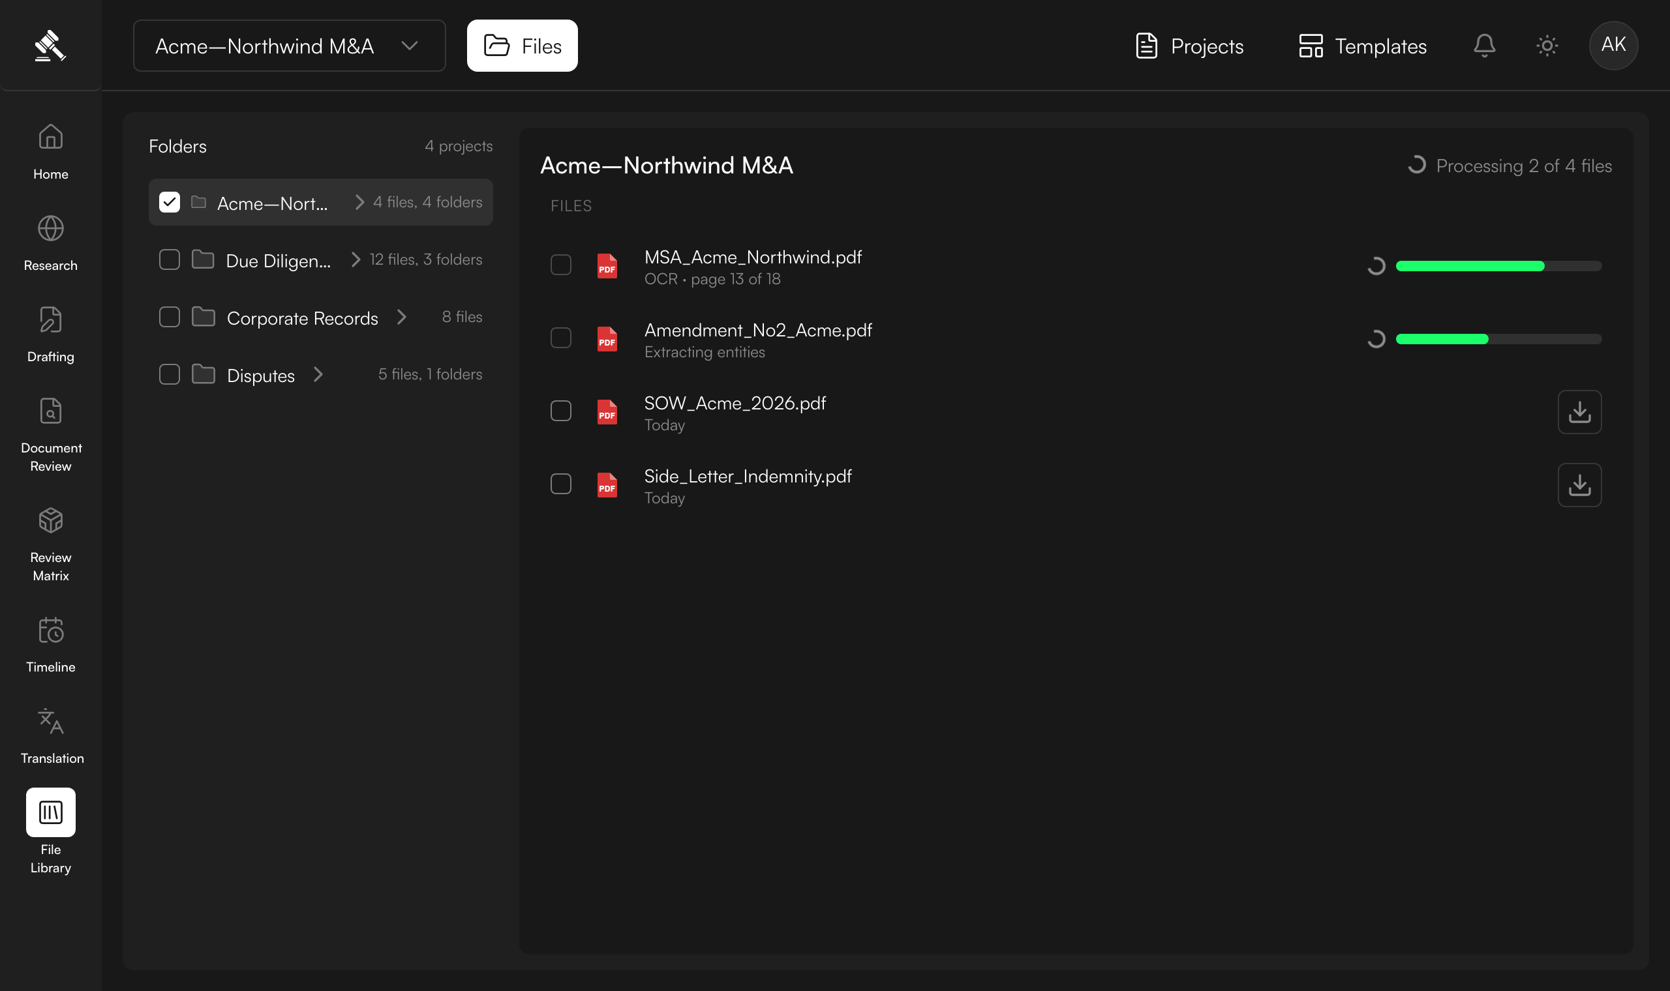This screenshot has height=991, width=1670.
Task: Check the Due Diligence folder checkbox
Action: (x=170, y=259)
